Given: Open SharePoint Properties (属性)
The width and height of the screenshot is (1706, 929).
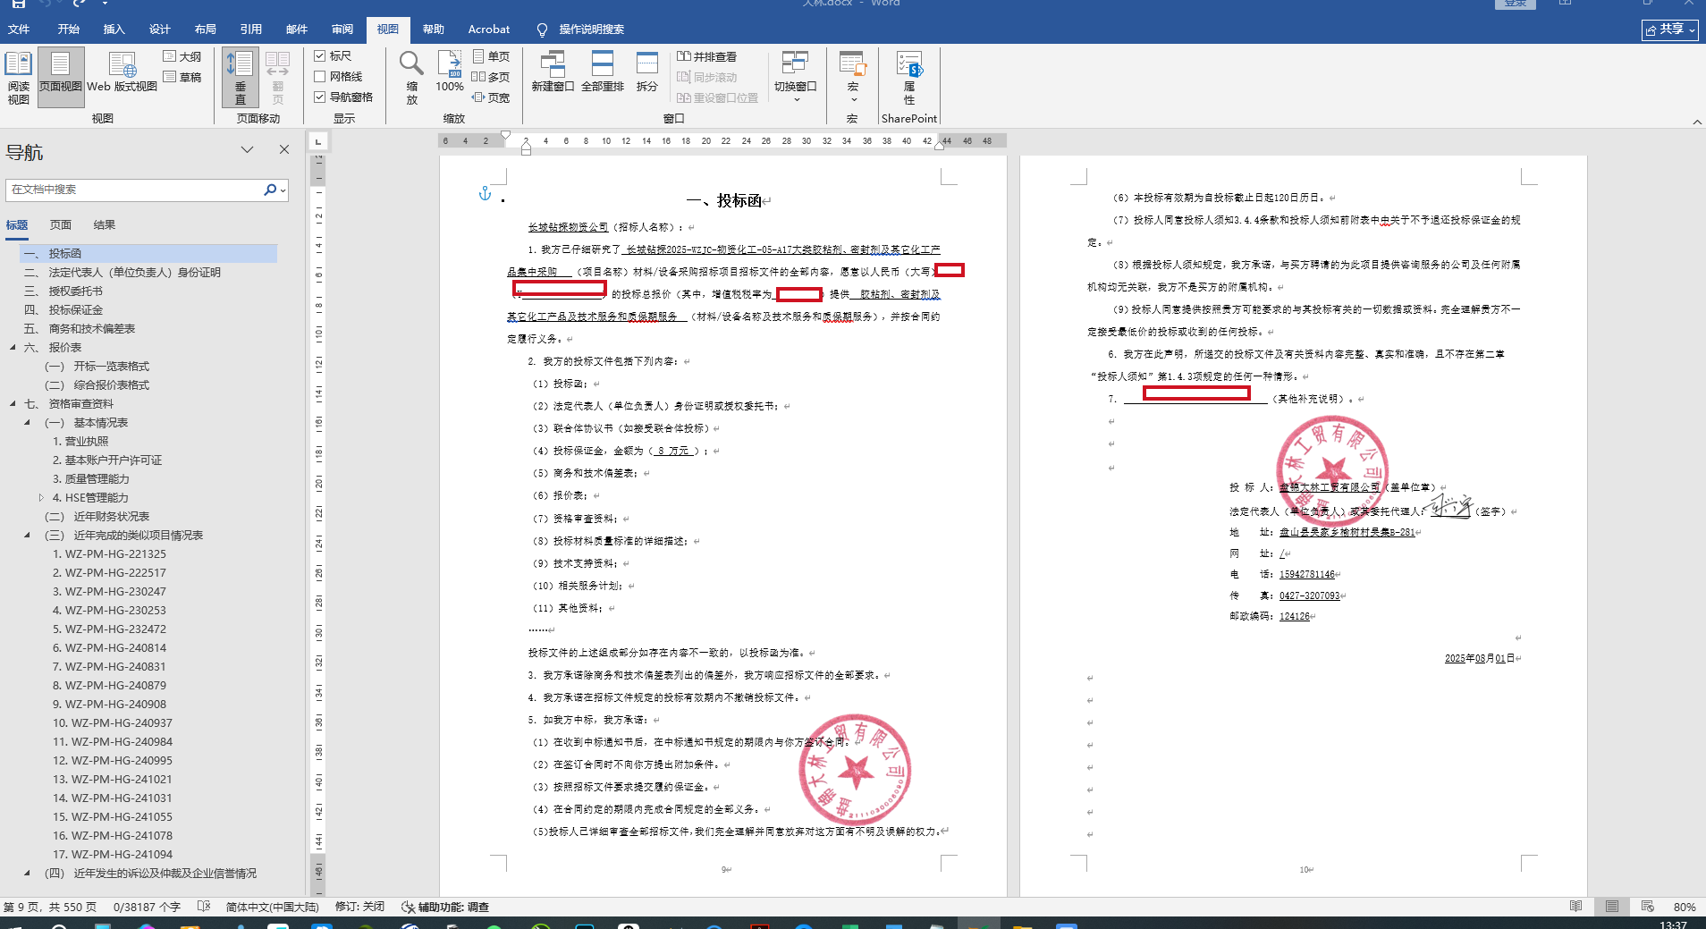Looking at the screenshot, I should point(909,78).
